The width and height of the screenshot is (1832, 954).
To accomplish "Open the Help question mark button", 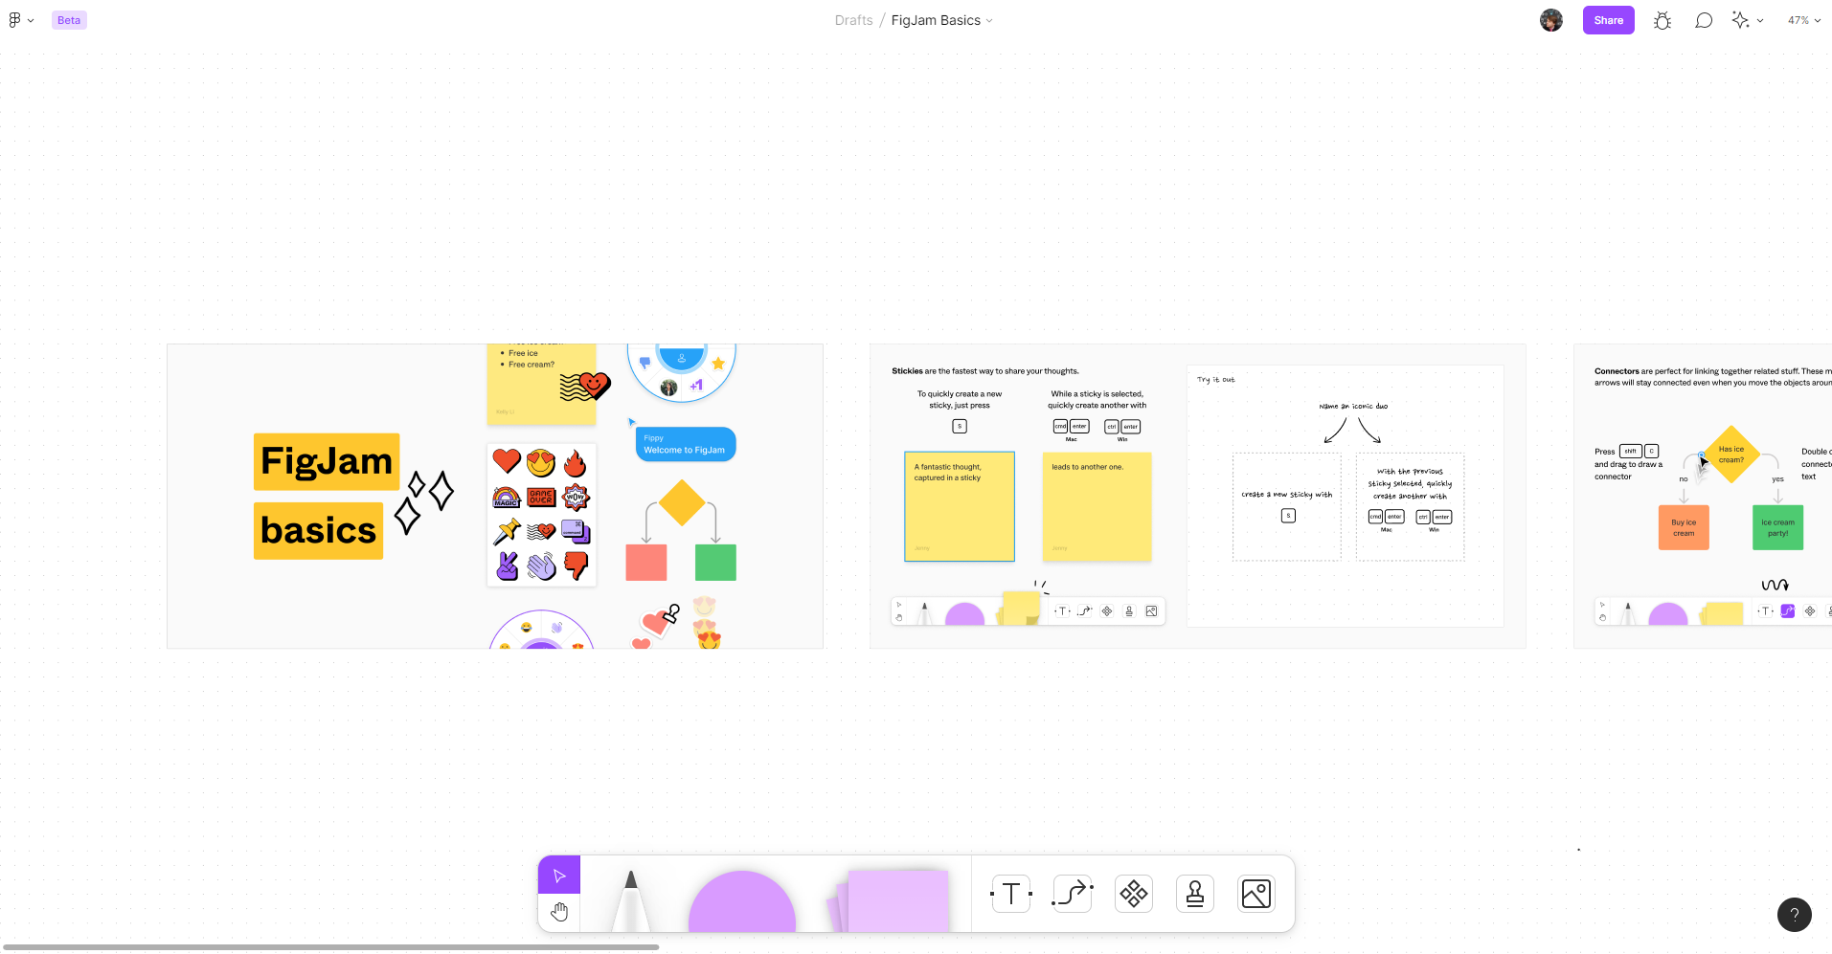I will click(1795, 914).
